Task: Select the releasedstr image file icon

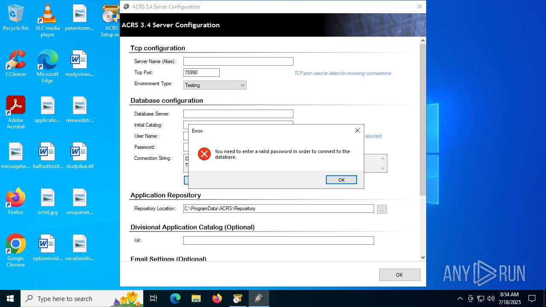Action: [79, 110]
